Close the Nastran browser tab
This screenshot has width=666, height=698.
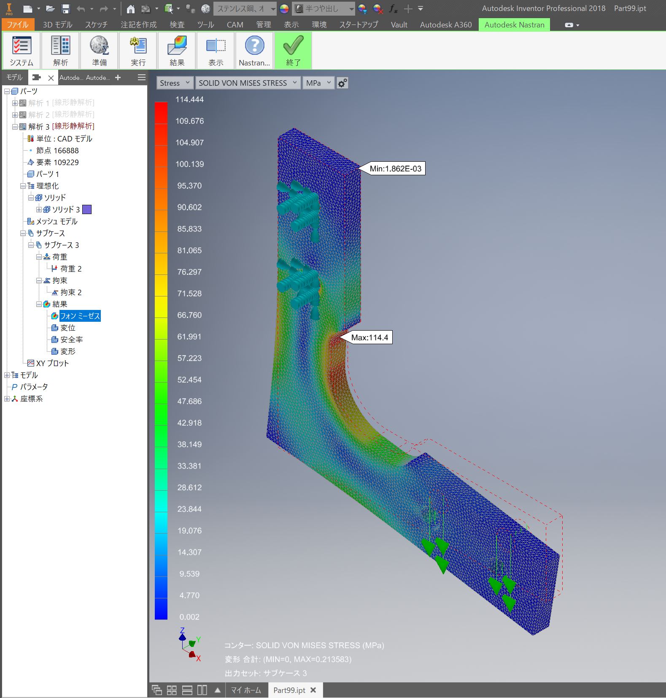(x=51, y=78)
